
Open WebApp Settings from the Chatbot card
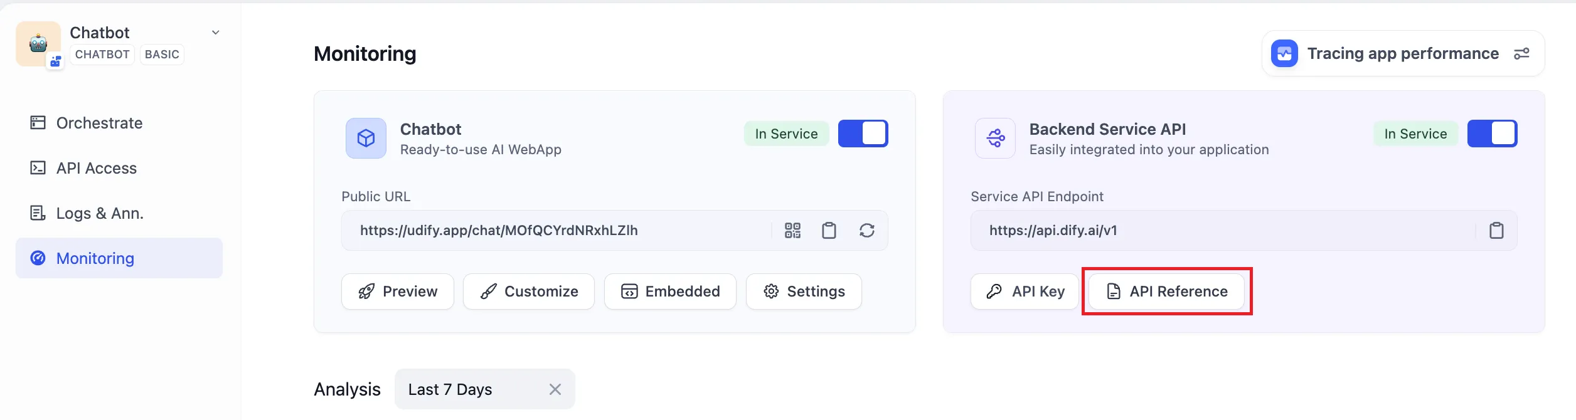click(x=804, y=291)
